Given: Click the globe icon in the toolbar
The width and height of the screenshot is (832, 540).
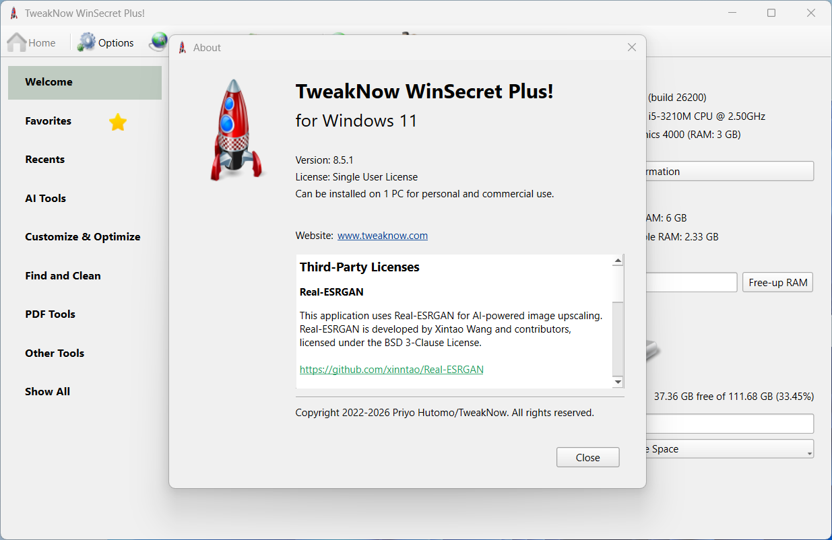Looking at the screenshot, I should [159, 42].
